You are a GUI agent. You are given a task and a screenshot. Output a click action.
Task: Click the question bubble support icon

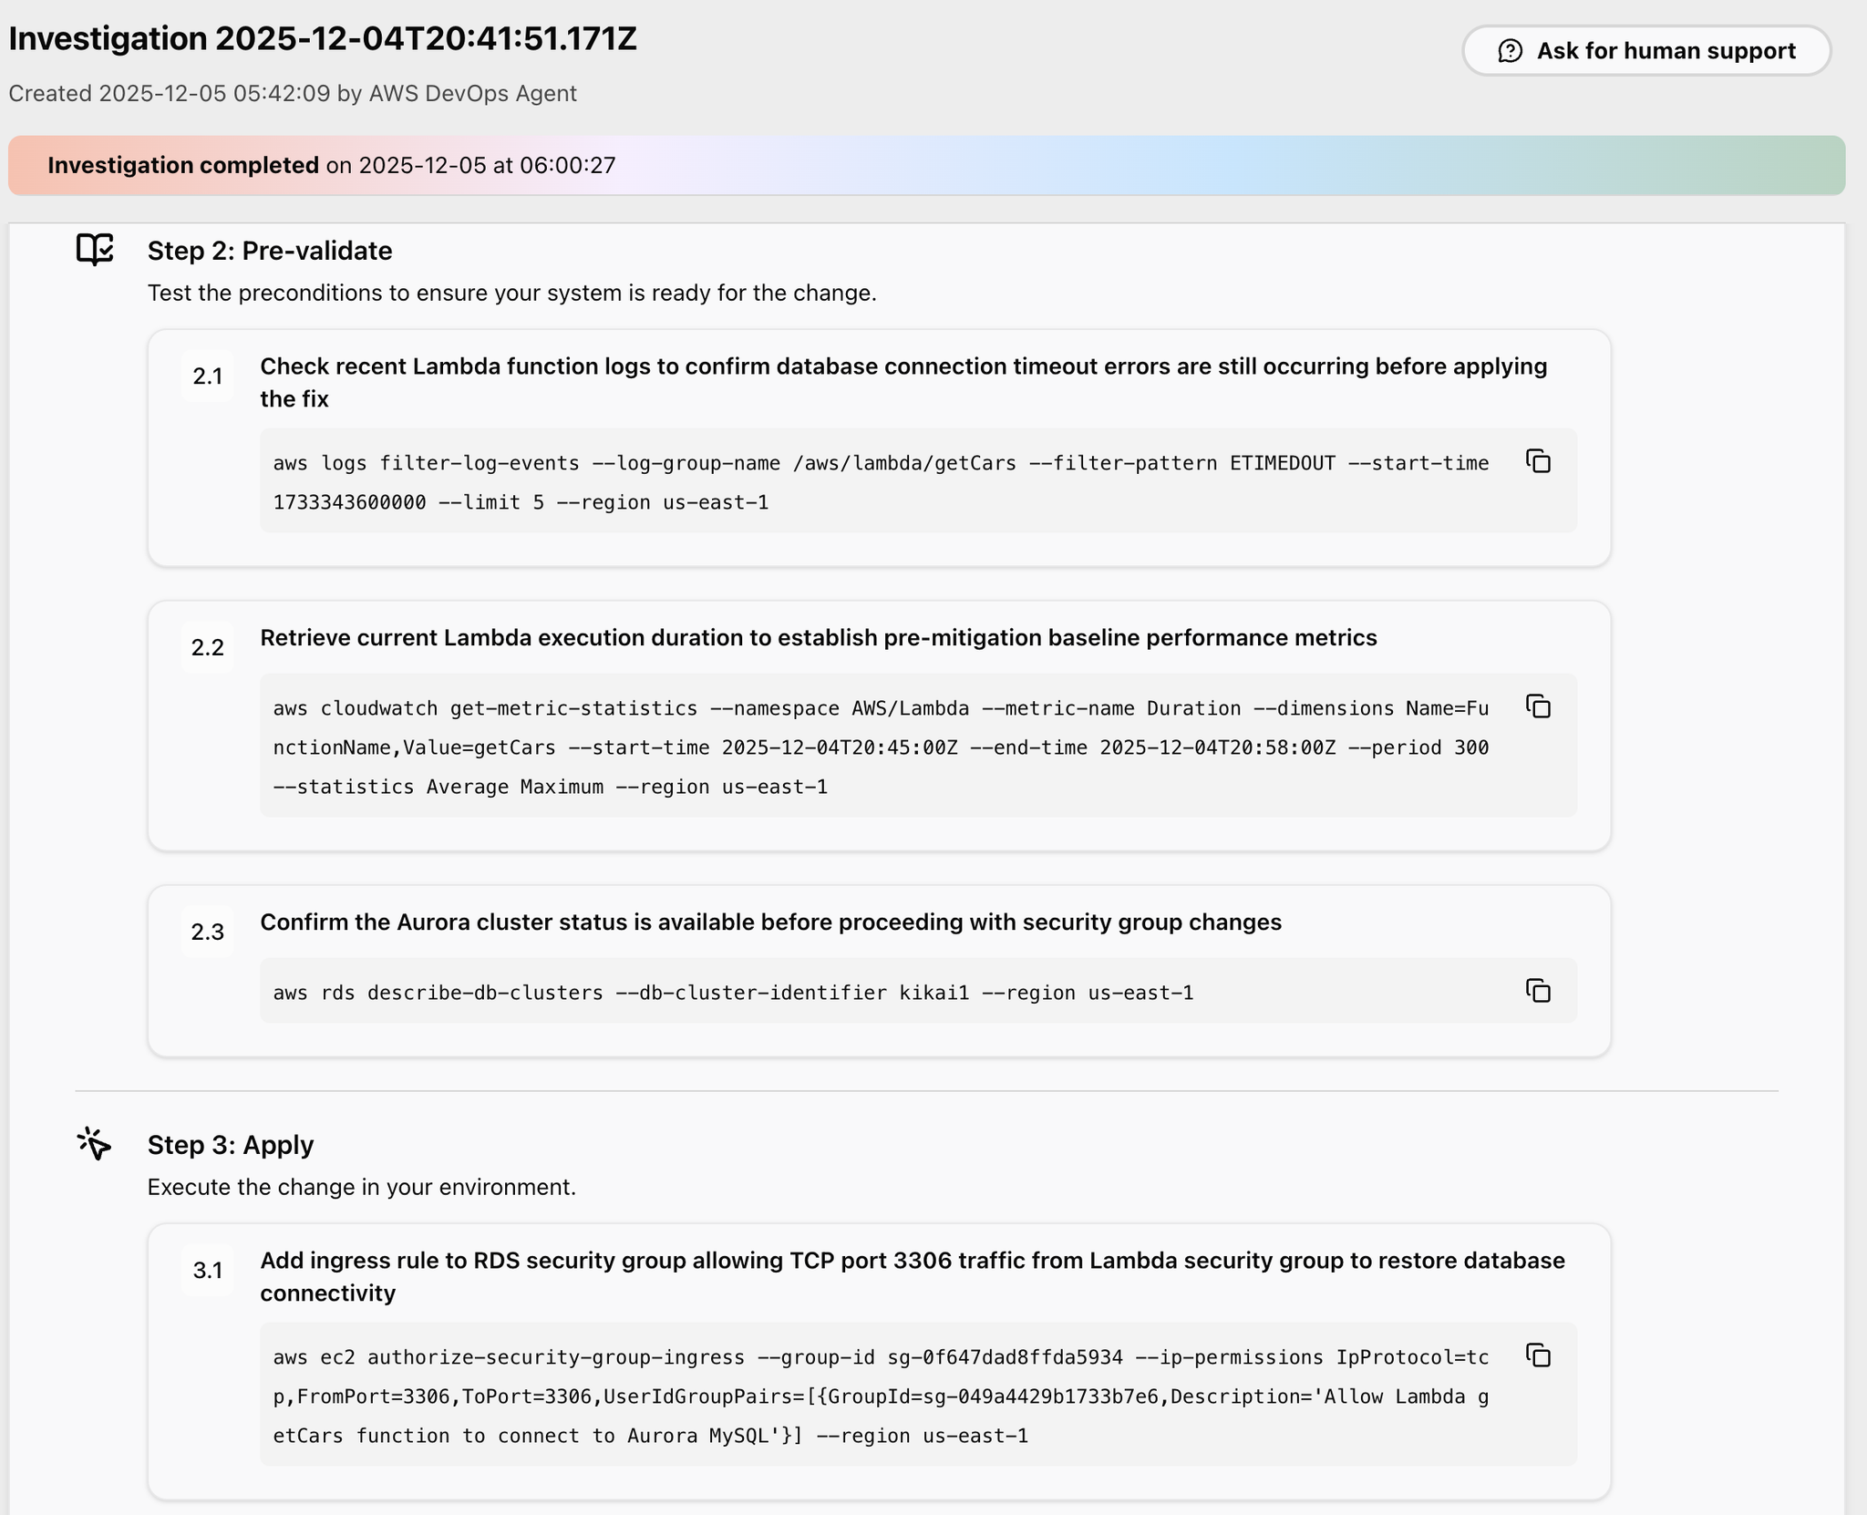point(1510,51)
